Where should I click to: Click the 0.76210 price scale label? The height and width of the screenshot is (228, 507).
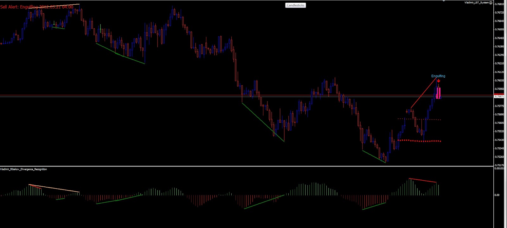pyautogui.click(x=499, y=63)
